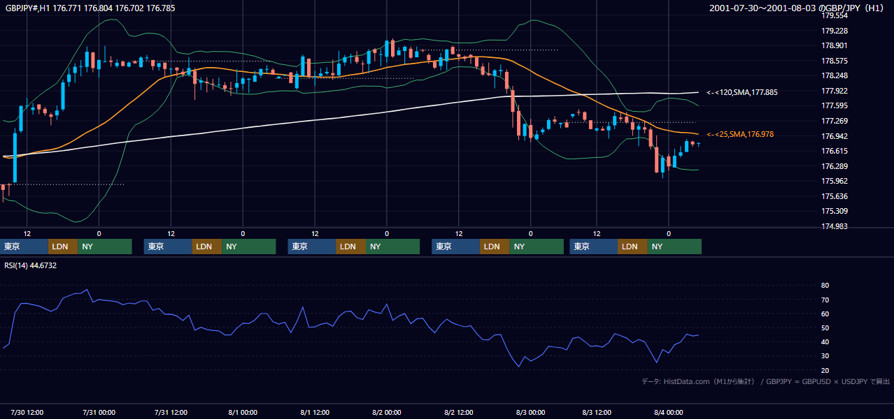This screenshot has height=419, width=894.
Task: Select 東京 session block above 8/2 12:00
Action: tap(456, 247)
